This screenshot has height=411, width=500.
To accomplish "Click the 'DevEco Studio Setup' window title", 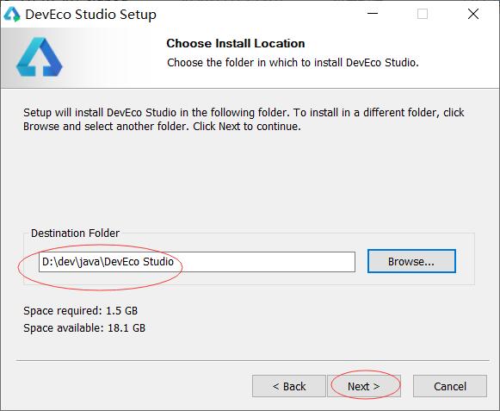I will (91, 15).
